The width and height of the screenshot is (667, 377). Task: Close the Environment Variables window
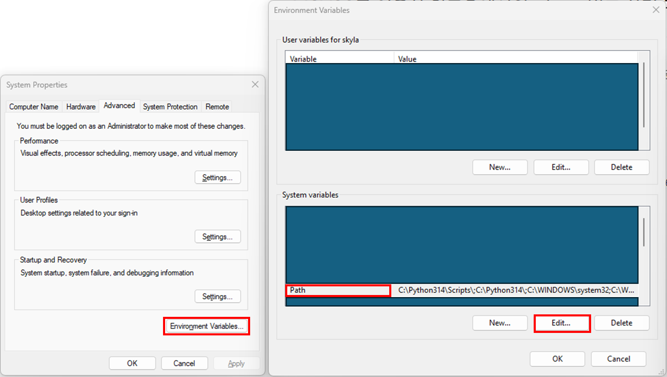(x=656, y=10)
